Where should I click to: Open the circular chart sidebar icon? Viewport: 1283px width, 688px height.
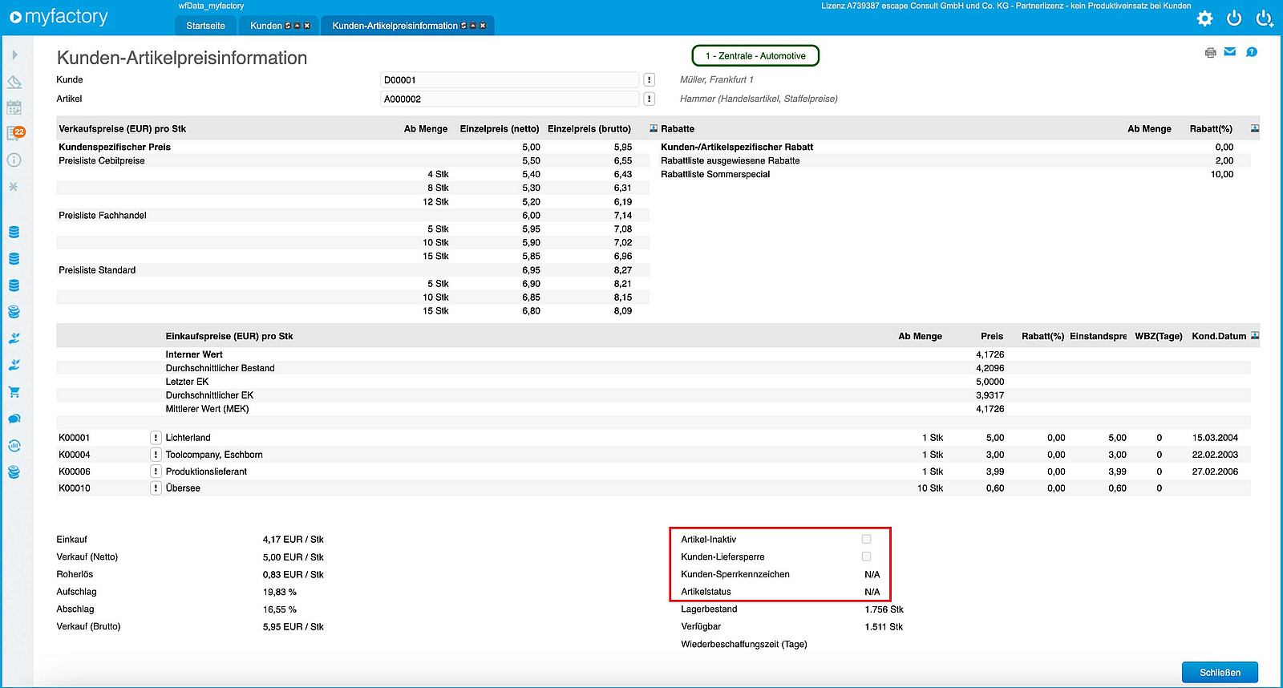14,446
